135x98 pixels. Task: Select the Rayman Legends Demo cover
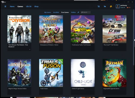tap(114, 73)
